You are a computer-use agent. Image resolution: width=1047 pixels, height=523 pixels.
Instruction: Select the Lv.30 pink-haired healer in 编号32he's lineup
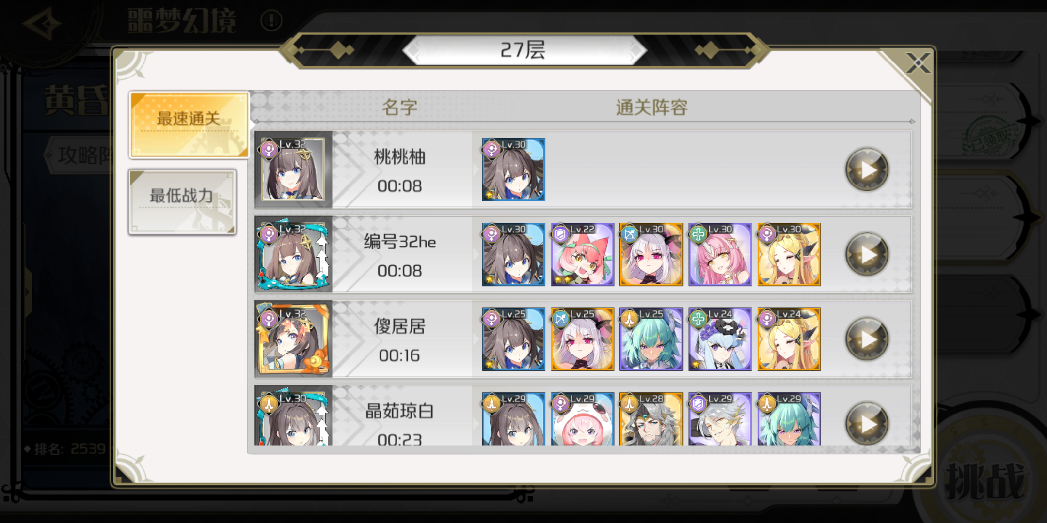(720, 254)
